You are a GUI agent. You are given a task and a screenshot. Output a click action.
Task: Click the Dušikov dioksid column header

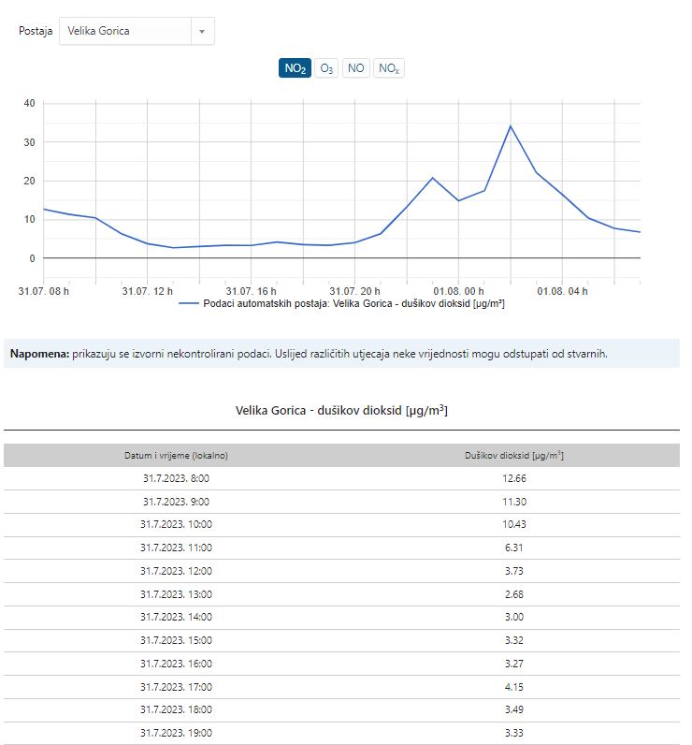point(513,456)
